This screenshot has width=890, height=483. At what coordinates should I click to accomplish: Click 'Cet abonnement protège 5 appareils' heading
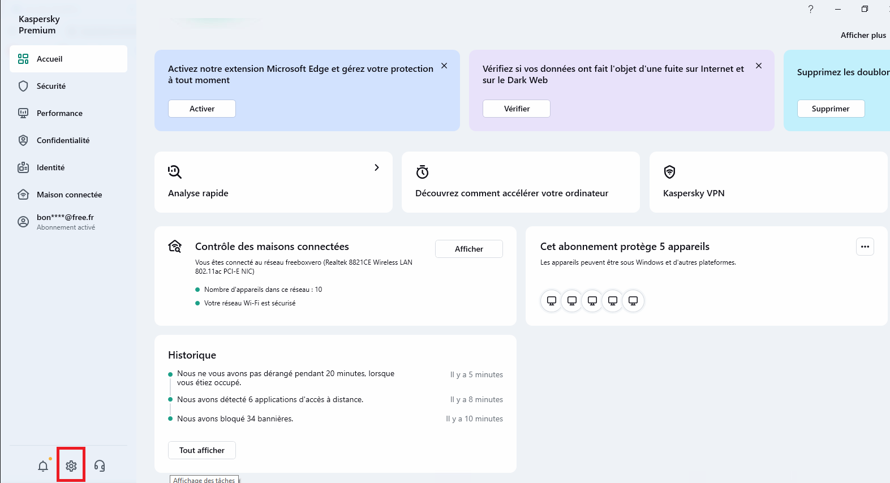625,247
